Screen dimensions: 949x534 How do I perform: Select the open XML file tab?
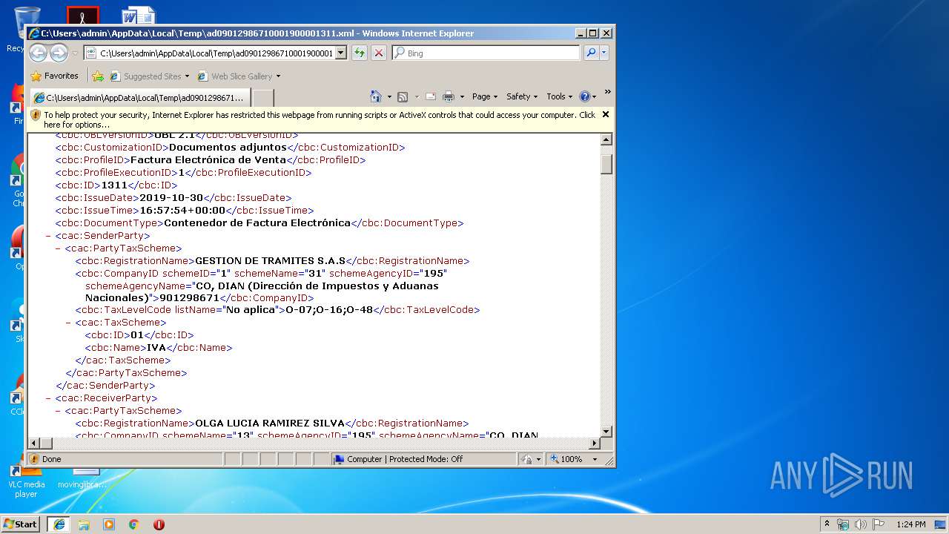(139, 97)
